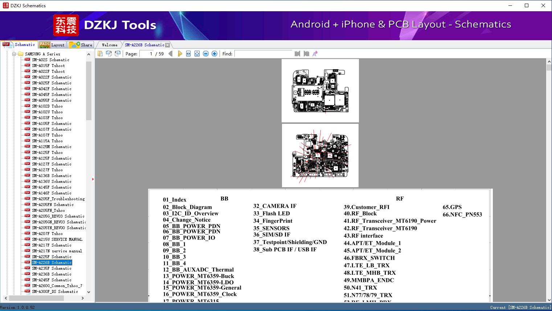This screenshot has width=552, height=311.
Task: Choose SM-A125M Schematic from the tree
Action: click(x=52, y=147)
